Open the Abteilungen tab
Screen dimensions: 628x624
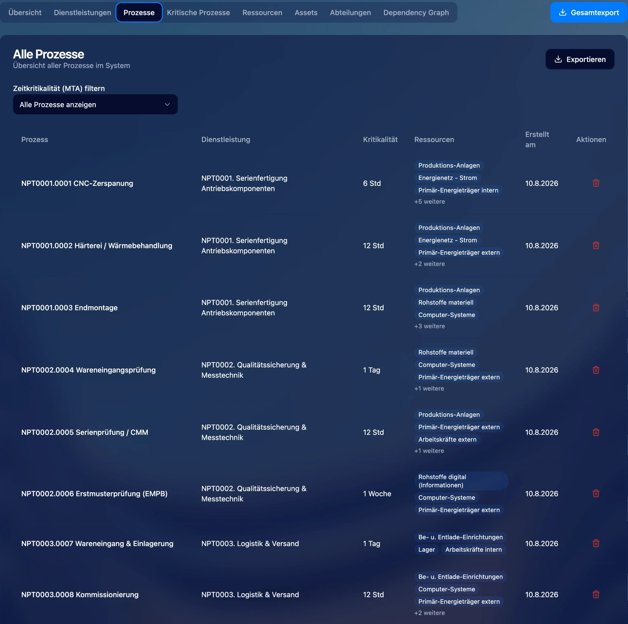tap(350, 13)
